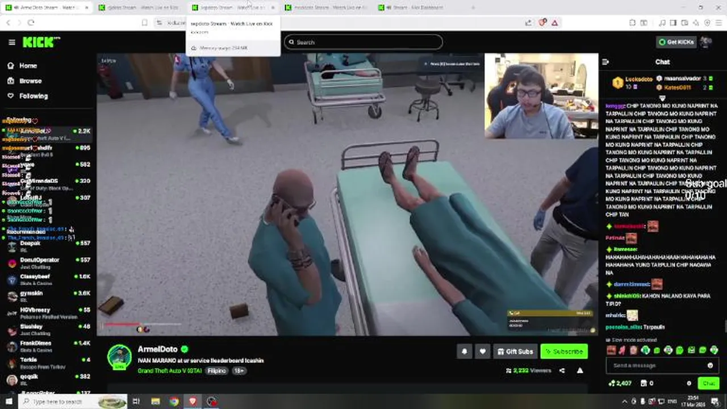The width and height of the screenshot is (727, 409).
Task: Focus the Kick Search field
Action: 363,42
